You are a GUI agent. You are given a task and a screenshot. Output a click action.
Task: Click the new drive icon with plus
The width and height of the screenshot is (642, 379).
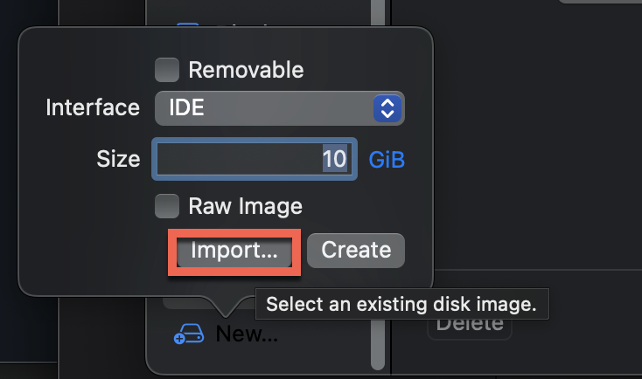click(189, 334)
